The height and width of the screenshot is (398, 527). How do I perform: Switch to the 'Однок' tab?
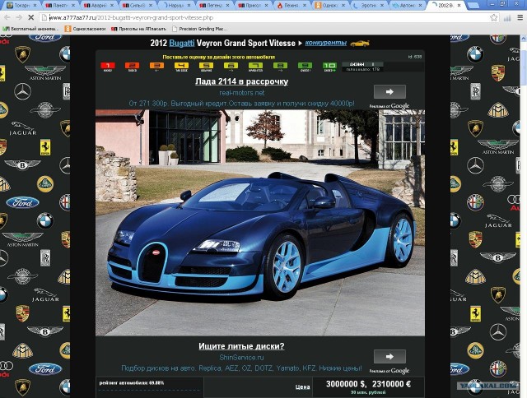tap(329, 6)
